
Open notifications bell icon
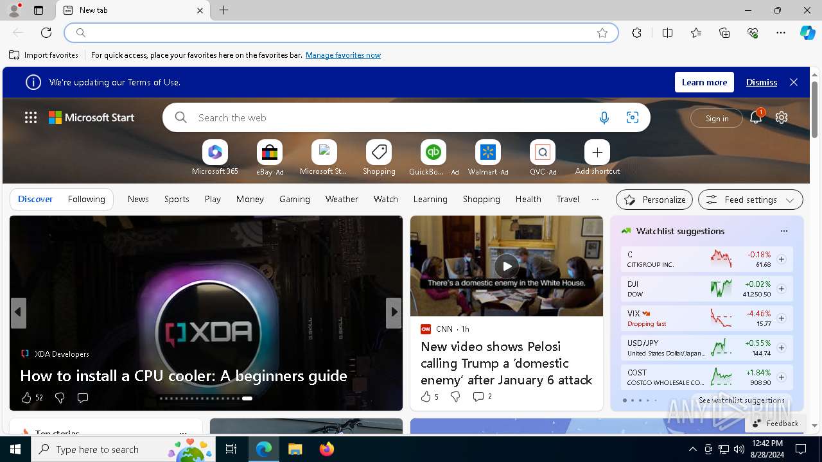tap(756, 117)
